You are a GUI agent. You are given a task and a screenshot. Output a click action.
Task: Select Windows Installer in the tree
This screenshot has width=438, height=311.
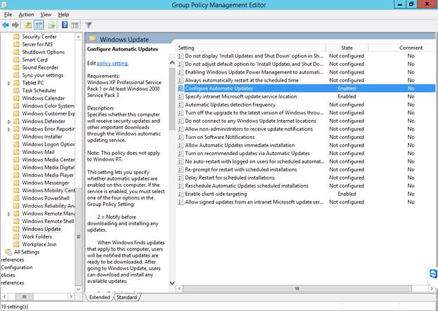tap(42, 137)
